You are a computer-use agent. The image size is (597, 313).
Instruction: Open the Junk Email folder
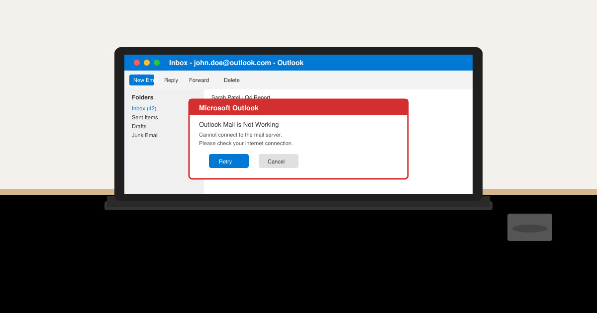(145, 135)
